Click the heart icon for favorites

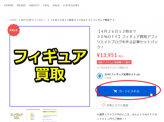[103, 105]
